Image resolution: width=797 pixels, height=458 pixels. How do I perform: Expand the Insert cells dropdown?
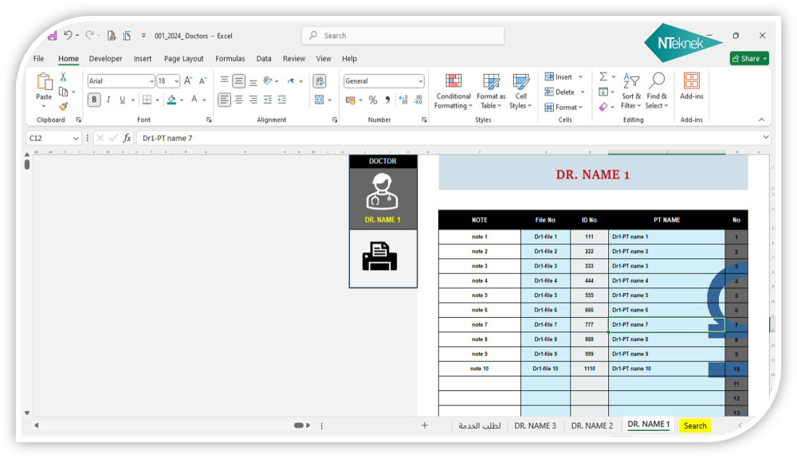pos(580,76)
